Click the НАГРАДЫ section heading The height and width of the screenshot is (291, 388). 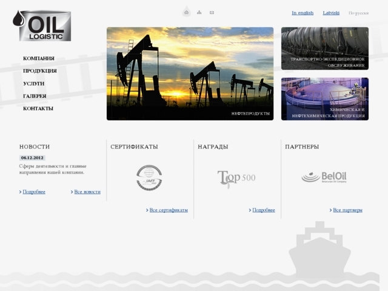[x=213, y=147]
